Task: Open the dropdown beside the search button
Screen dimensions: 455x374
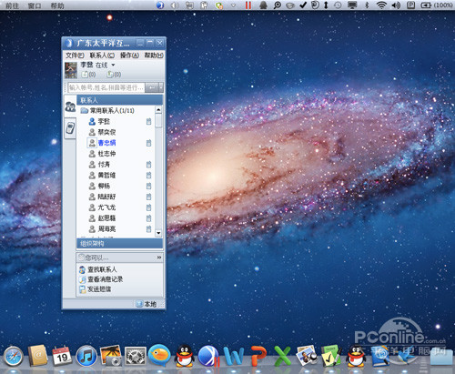Action: (161, 87)
